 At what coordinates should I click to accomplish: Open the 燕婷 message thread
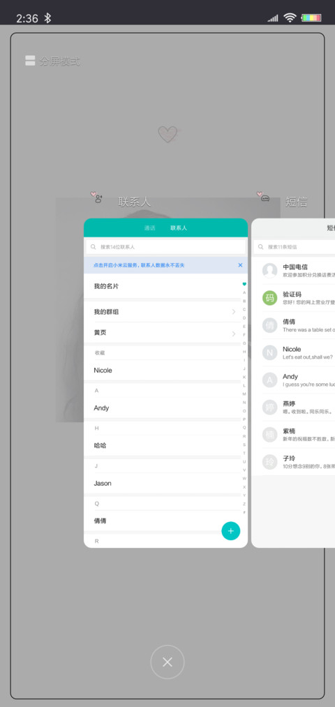(x=293, y=407)
